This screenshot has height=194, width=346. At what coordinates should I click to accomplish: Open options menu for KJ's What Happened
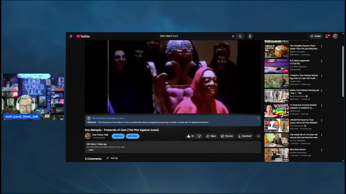pos(321,61)
